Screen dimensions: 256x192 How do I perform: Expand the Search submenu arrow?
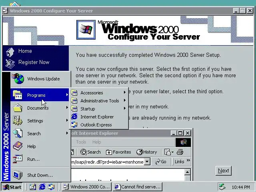tap(67, 133)
